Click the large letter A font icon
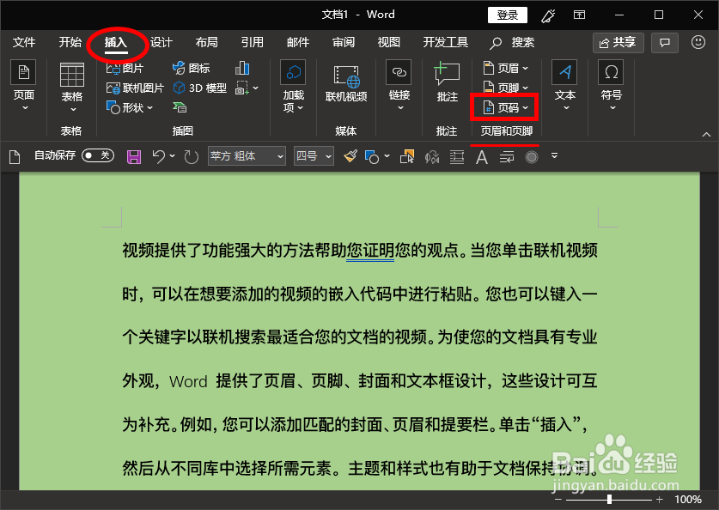 pyautogui.click(x=481, y=157)
